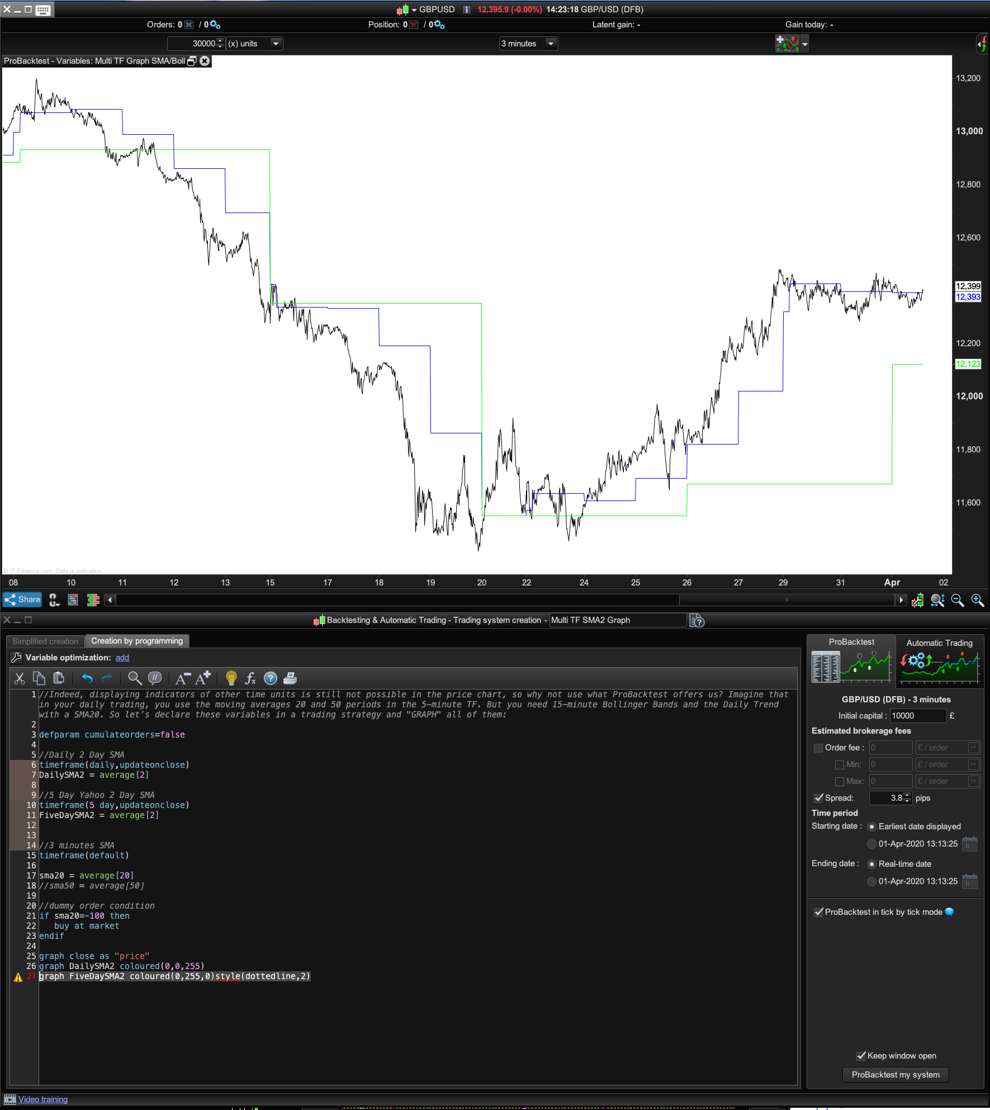Comment code using the speech-bubble icon
Image resolution: width=990 pixels, height=1110 pixels.
point(155,678)
